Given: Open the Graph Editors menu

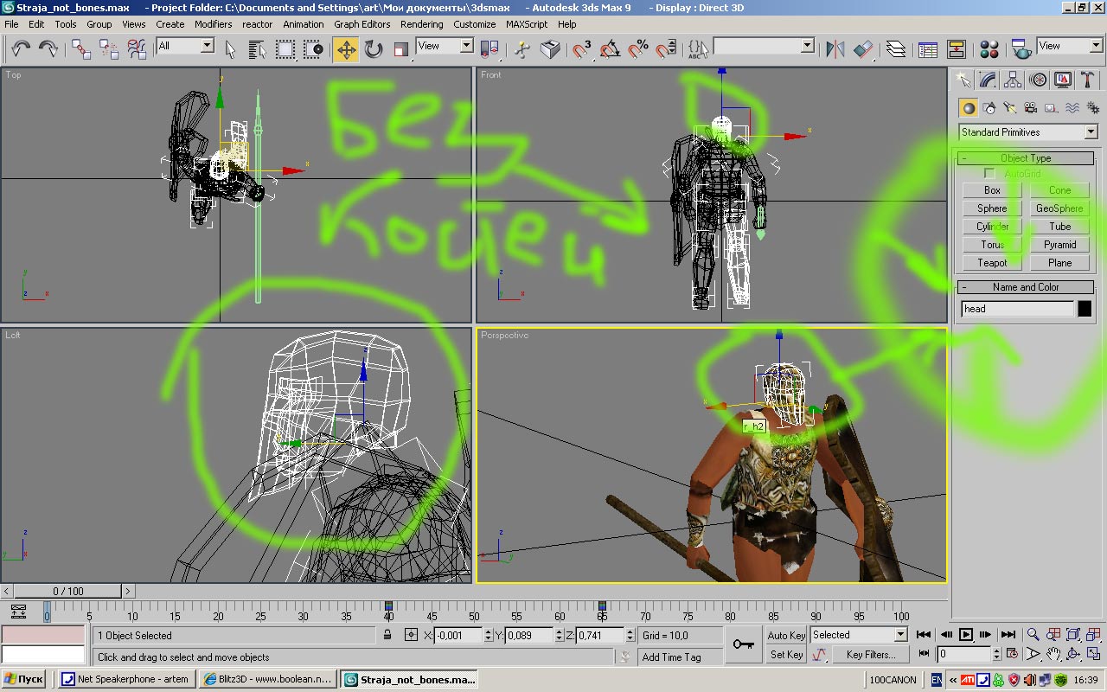Looking at the screenshot, I should coord(362,24).
